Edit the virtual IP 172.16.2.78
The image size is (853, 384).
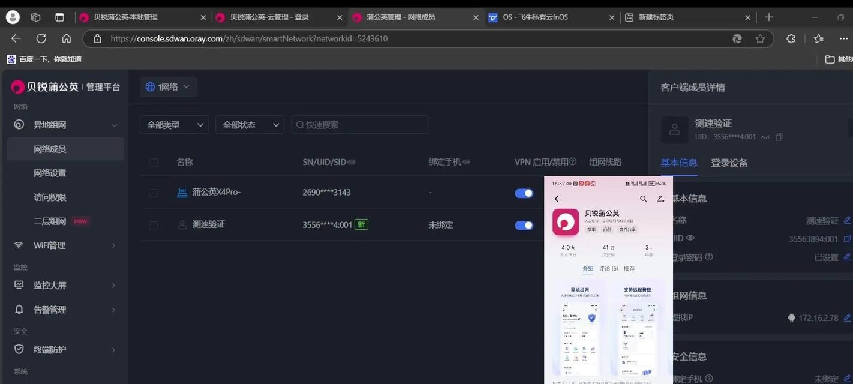pyautogui.click(x=847, y=317)
